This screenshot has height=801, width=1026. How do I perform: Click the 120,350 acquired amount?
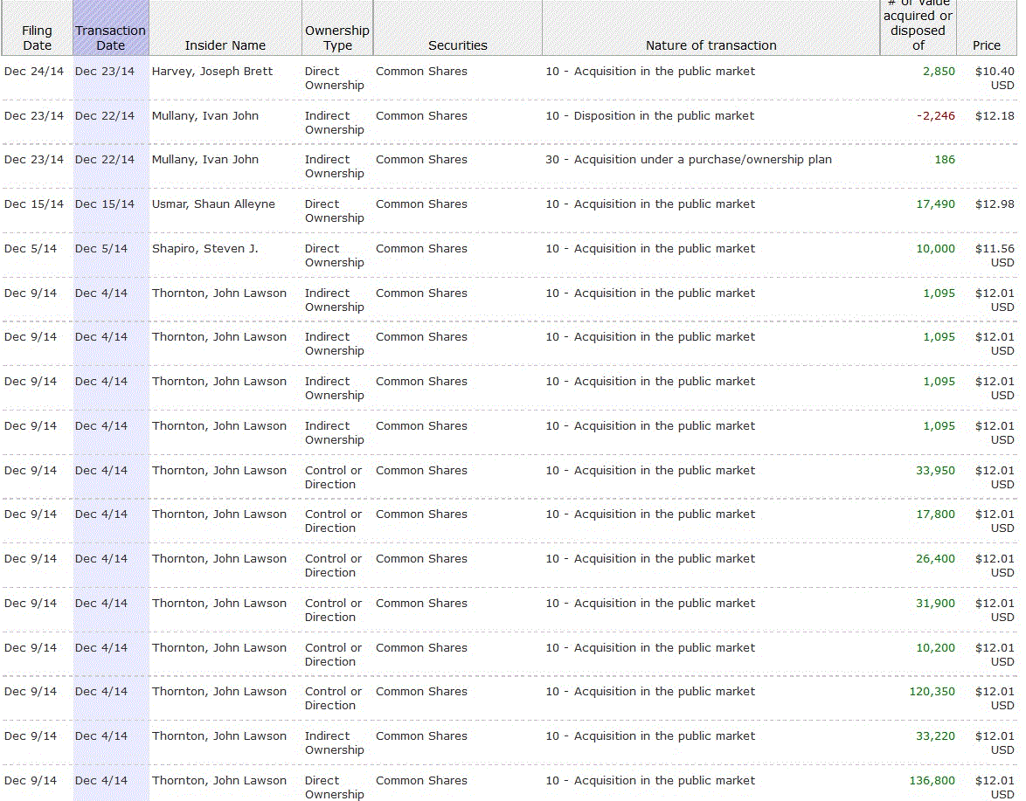[932, 692]
